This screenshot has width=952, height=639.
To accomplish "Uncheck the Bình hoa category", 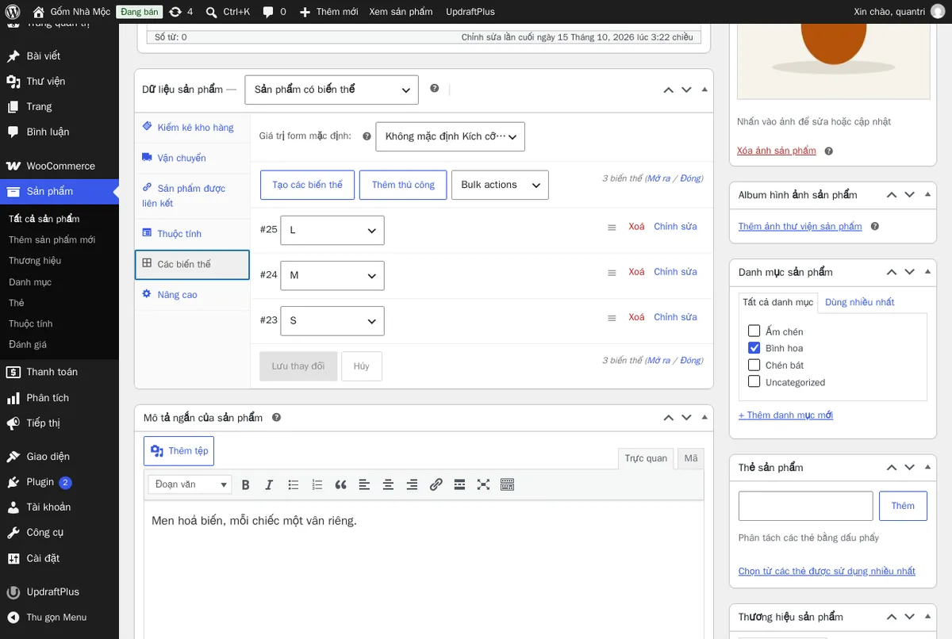I will coord(754,348).
